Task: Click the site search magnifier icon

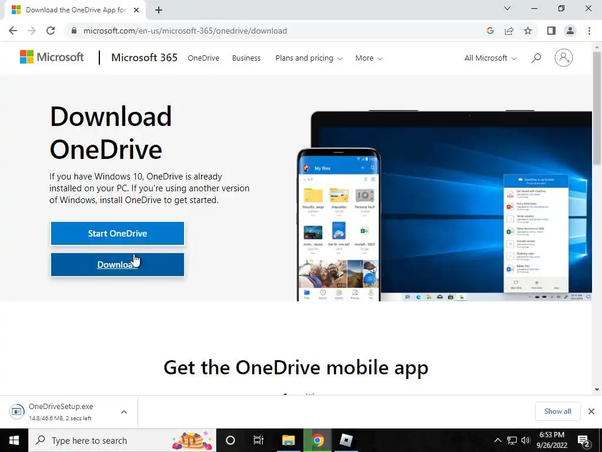Action: pyautogui.click(x=536, y=58)
